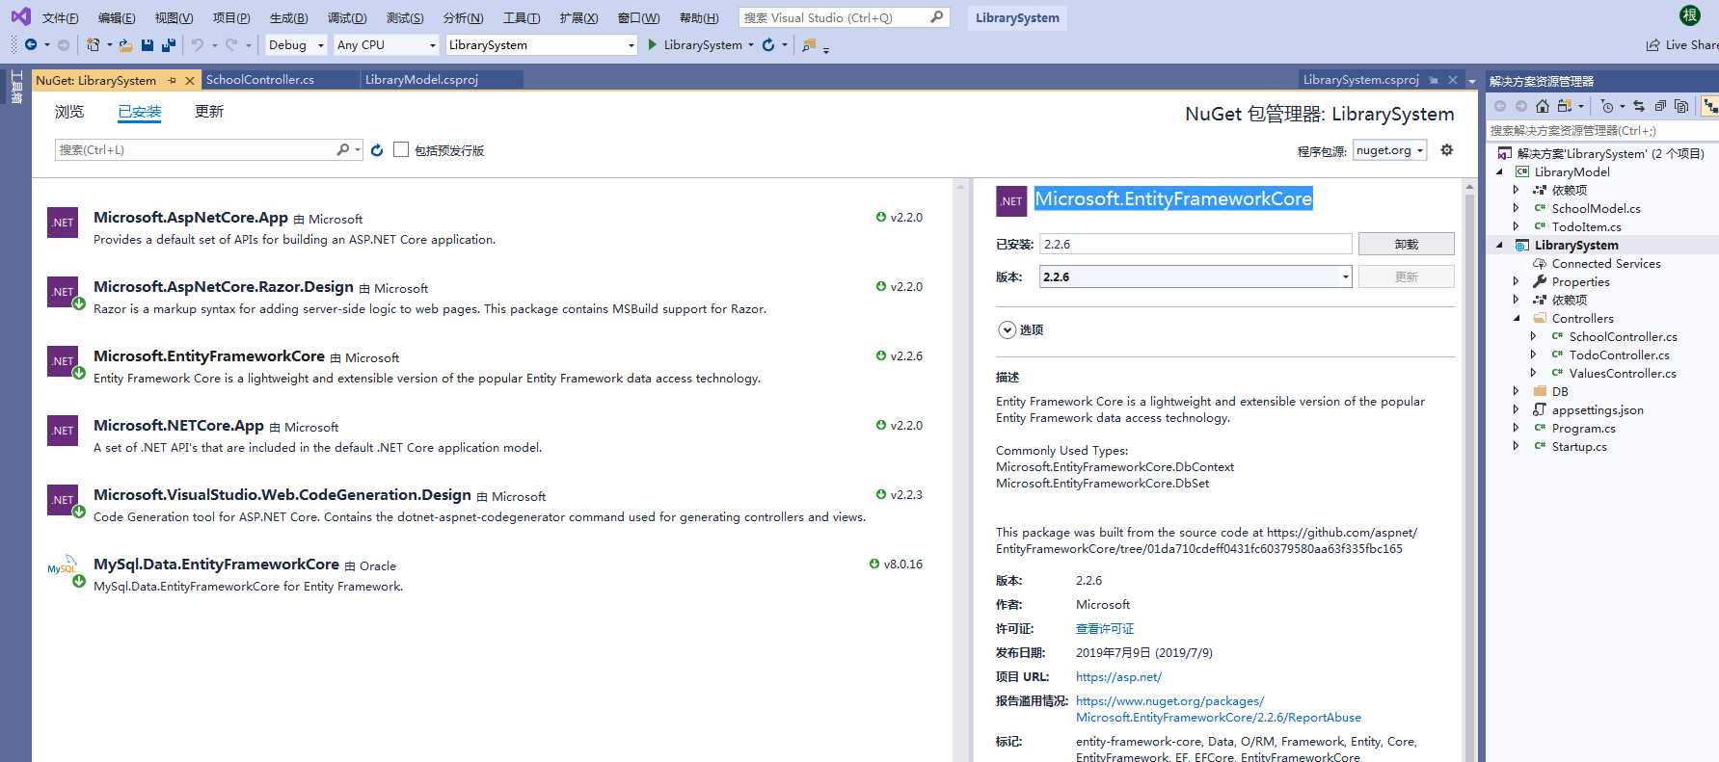Open the document tabs overflow dropdown
The height and width of the screenshot is (762, 1719).
tap(1472, 81)
